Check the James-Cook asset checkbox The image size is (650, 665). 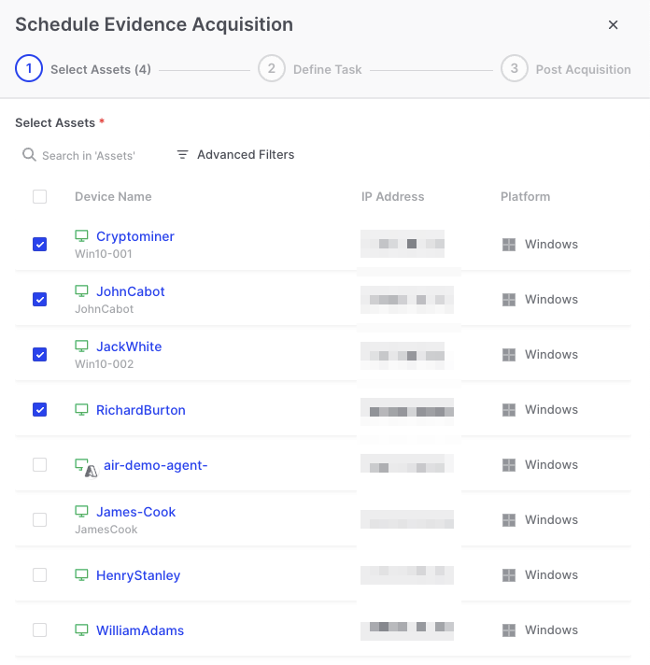click(39, 520)
